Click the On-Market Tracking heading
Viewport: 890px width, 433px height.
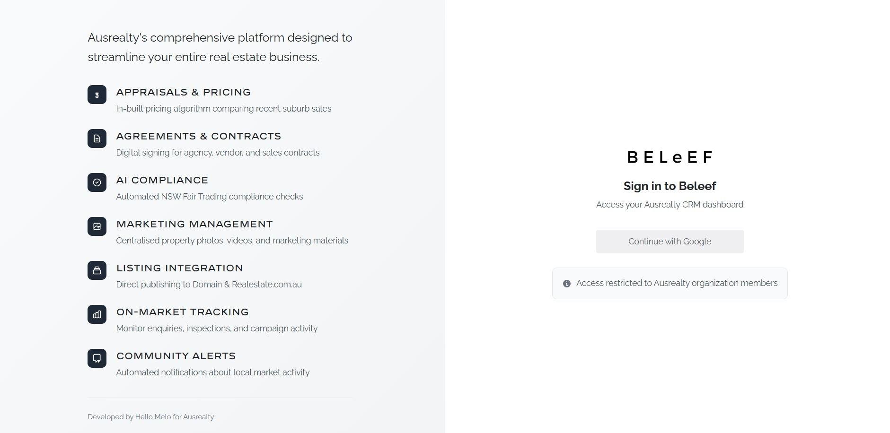(x=182, y=312)
